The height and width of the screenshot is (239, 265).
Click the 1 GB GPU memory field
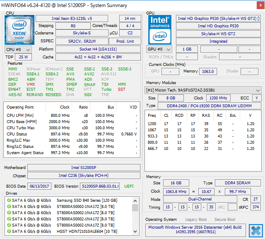(x=187, y=49)
